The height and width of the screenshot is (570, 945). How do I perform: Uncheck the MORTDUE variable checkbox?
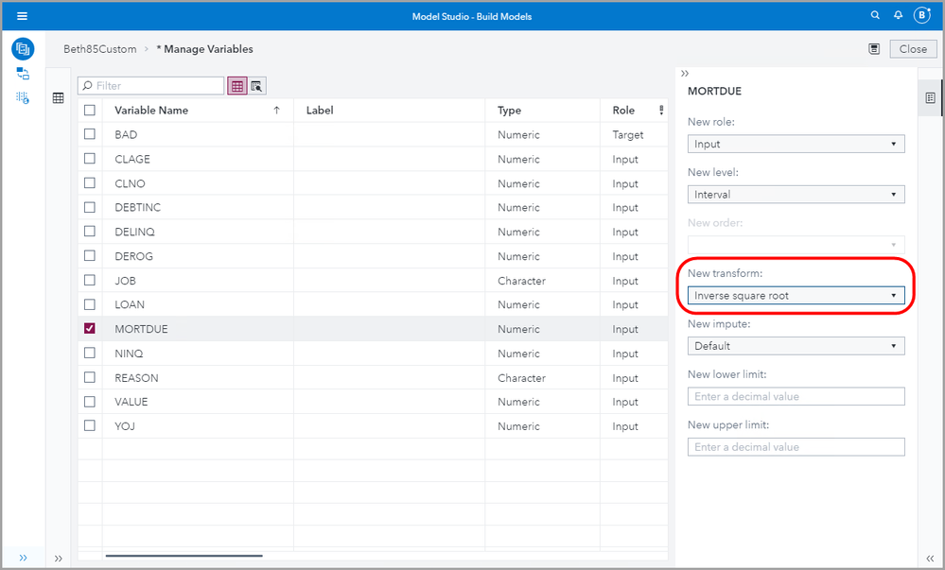click(x=90, y=328)
